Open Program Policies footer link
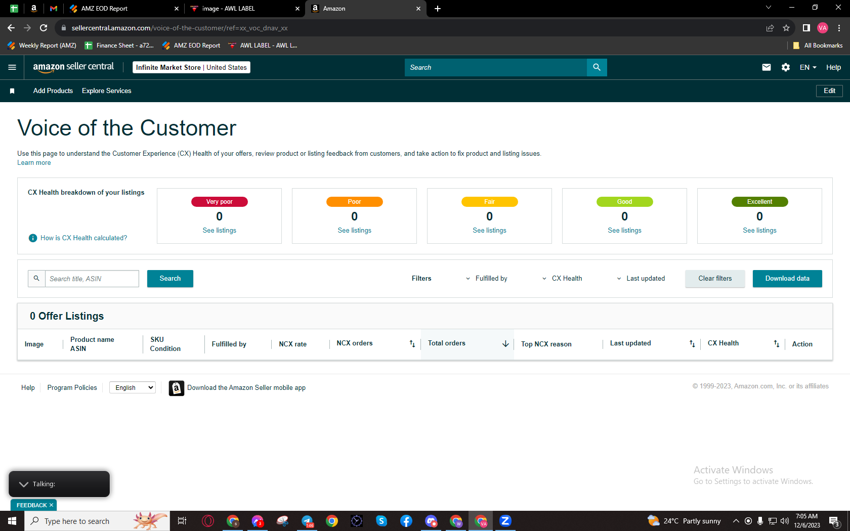850x531 pixels. coord(72,388)
